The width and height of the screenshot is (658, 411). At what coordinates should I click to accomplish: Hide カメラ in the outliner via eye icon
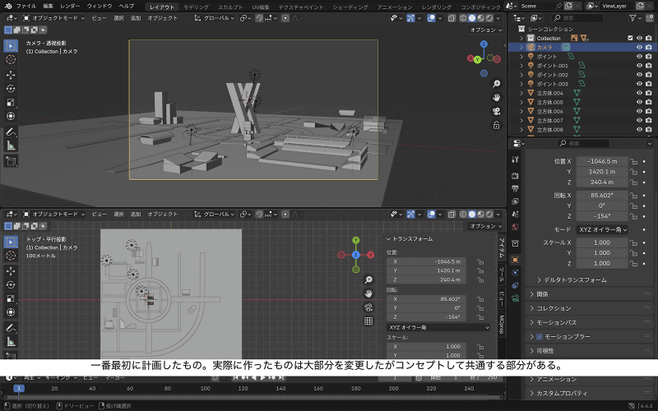tap(639, 48)
